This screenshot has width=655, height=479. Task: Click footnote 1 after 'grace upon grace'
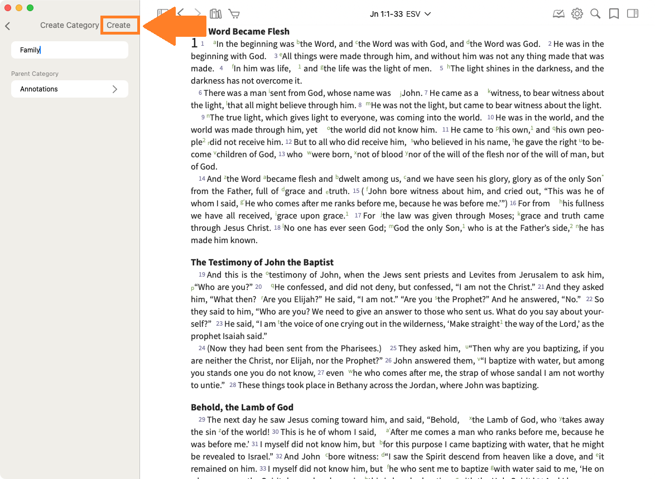[346, 214]
